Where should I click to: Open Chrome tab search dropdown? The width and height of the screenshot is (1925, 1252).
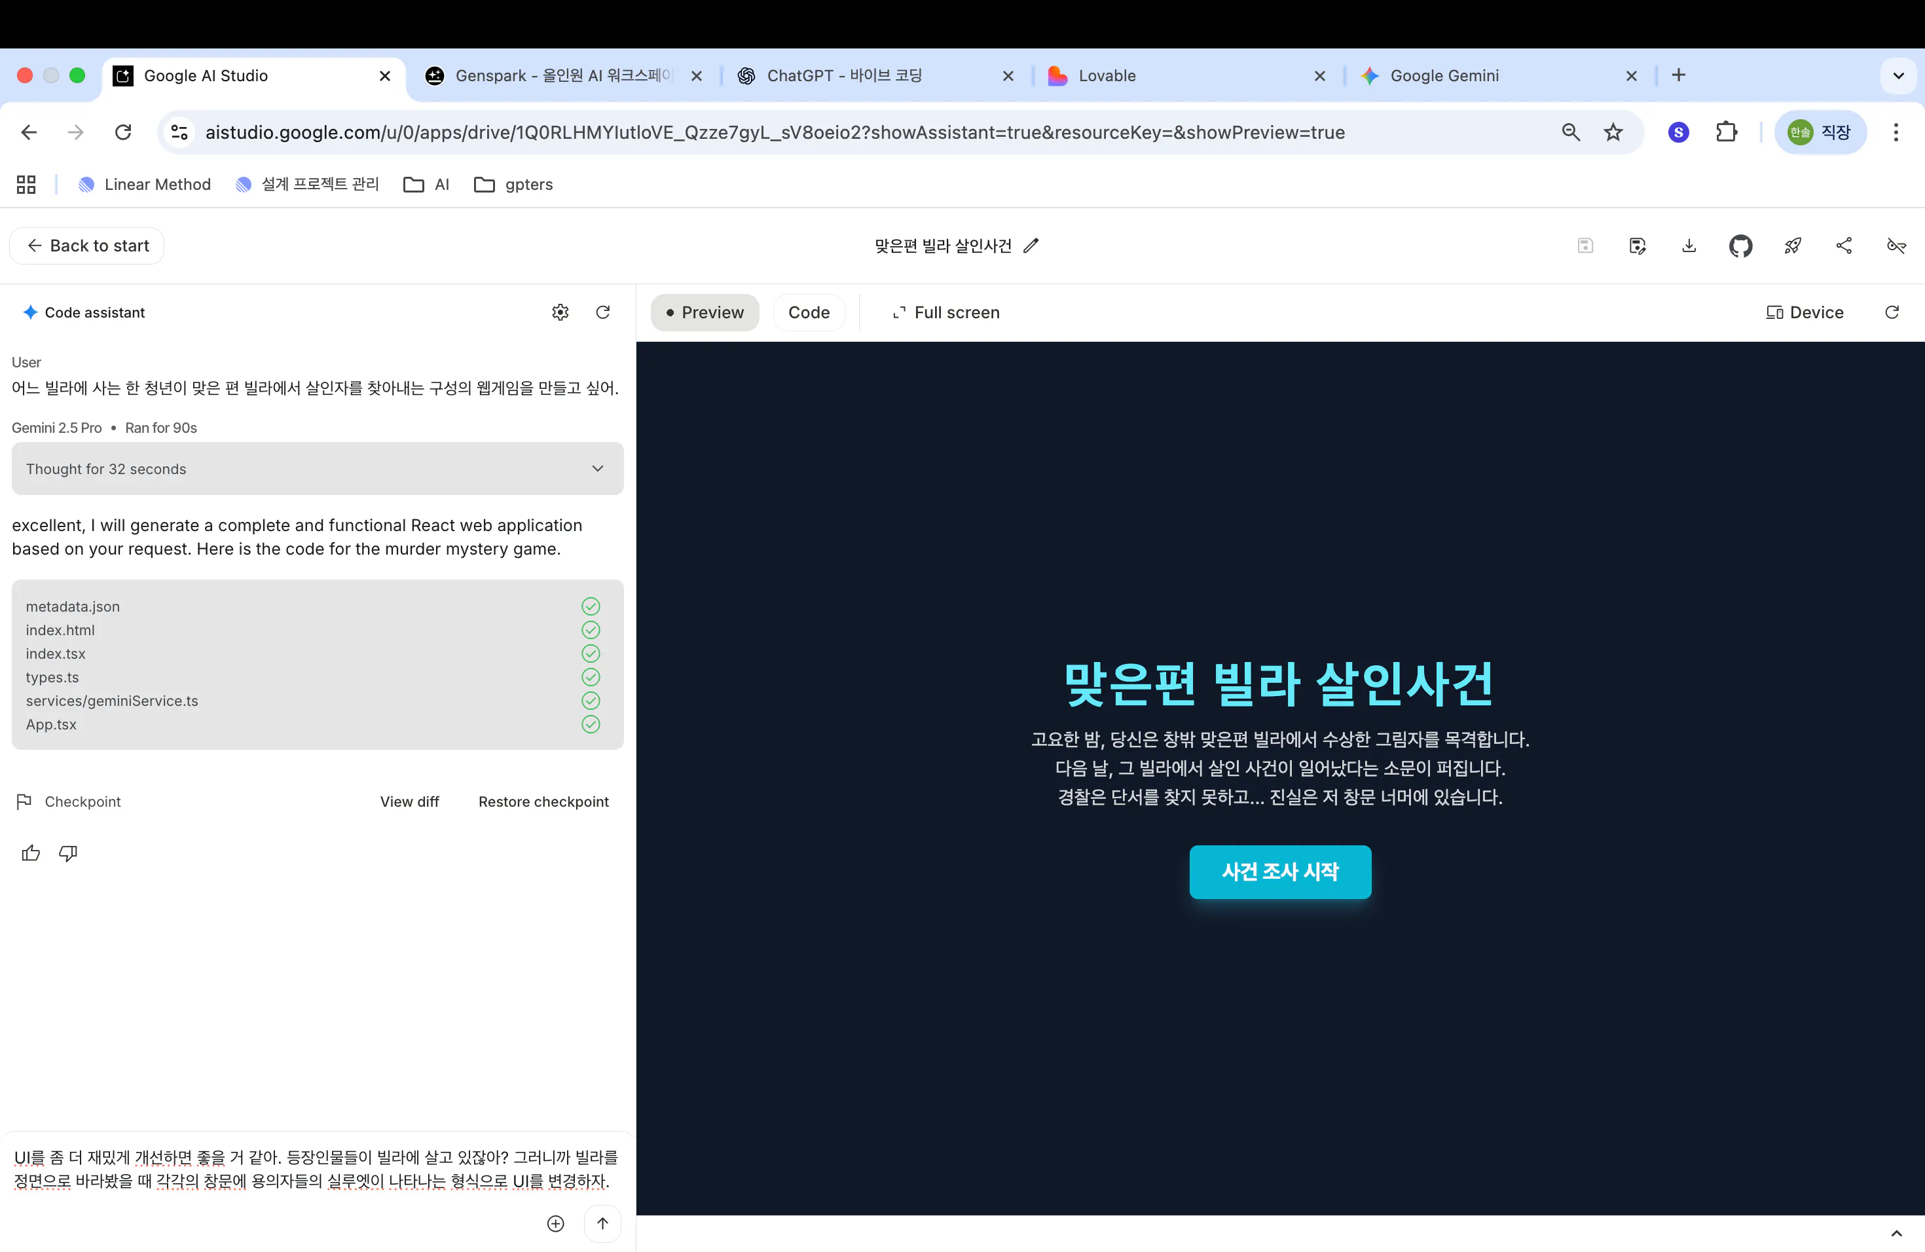click(x=1897, y=75)
